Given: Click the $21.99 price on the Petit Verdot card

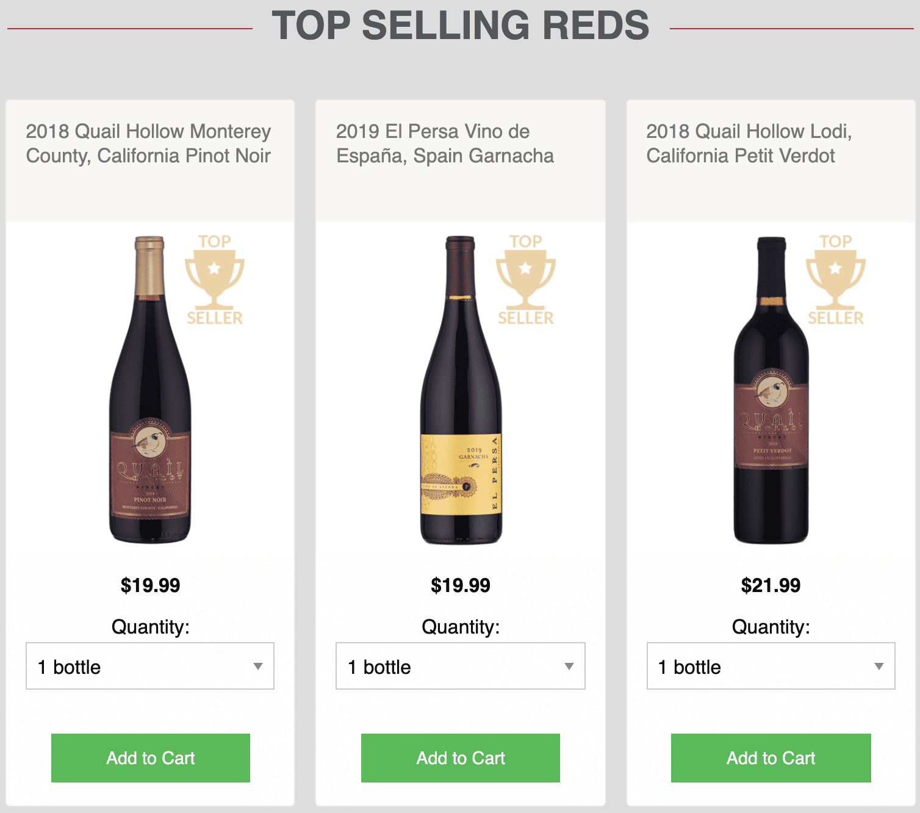Looking at the screenshot, I should pos(771,585).
